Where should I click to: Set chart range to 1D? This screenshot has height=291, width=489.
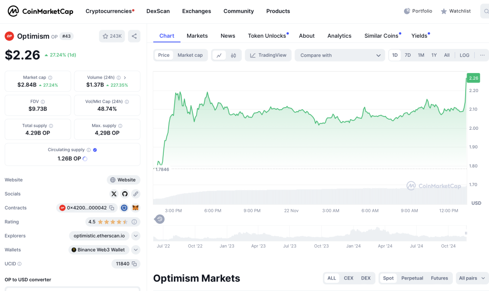coord(395,55)
